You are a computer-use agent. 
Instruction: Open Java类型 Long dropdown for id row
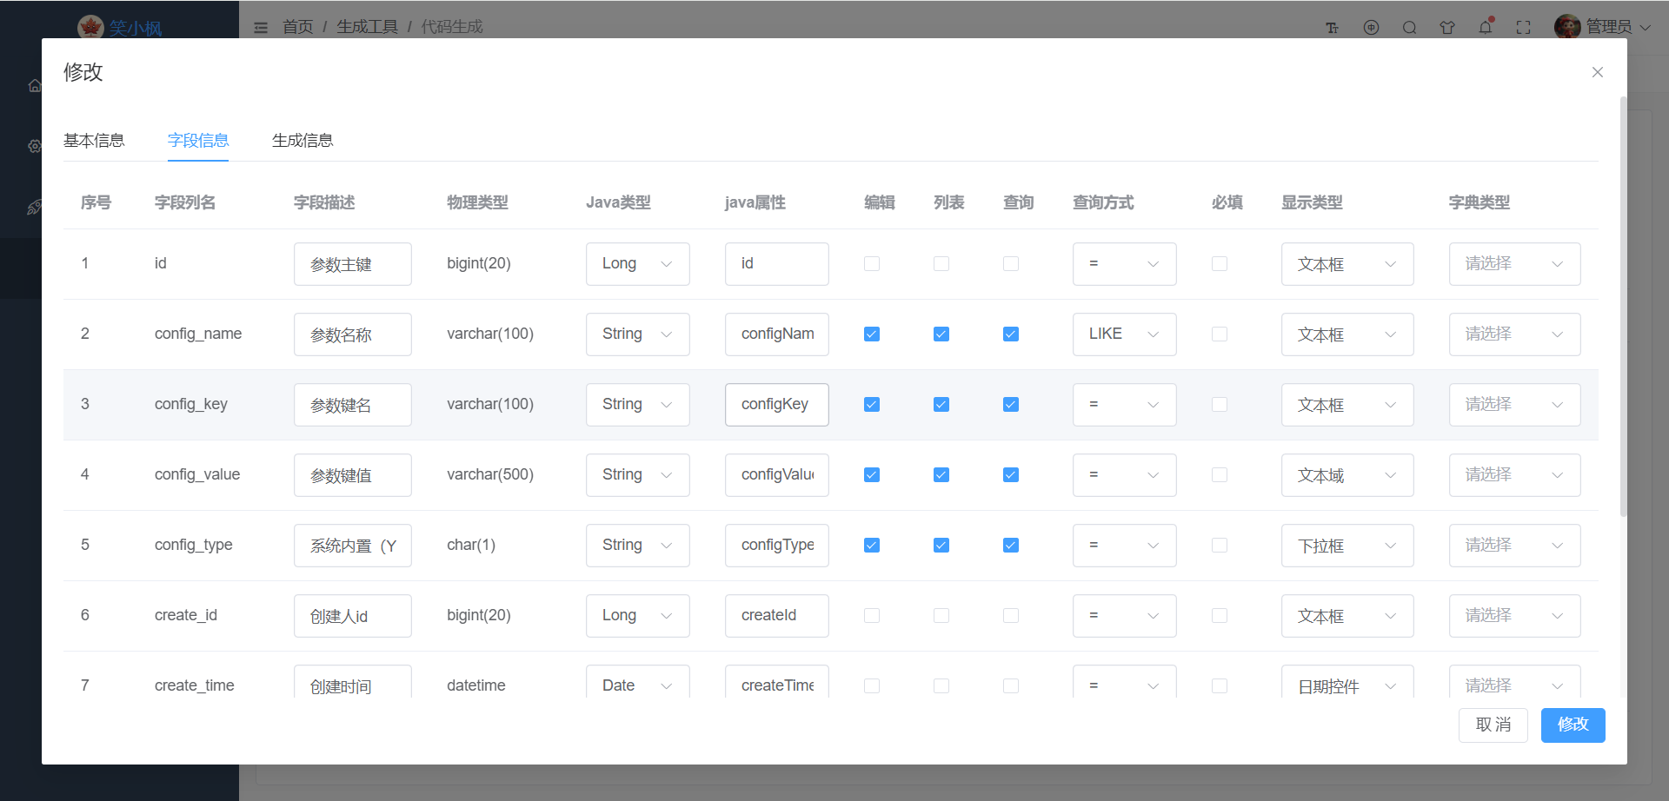pyautogui.click(x=637, y=264)
